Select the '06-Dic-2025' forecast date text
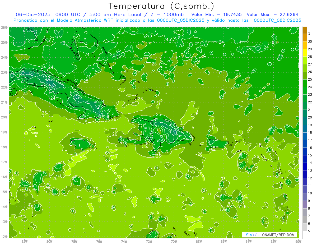Screen dimensions: 317x245 (x=33, y=15)
